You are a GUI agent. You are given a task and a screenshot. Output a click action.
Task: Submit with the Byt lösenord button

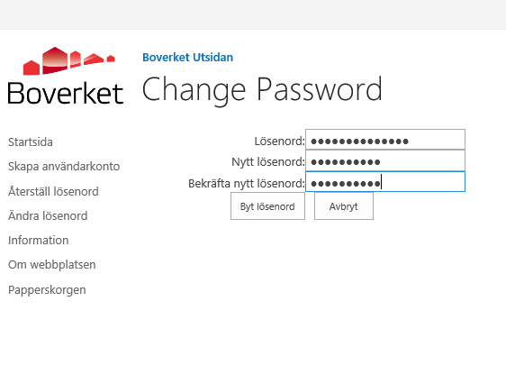pos(267,206)
